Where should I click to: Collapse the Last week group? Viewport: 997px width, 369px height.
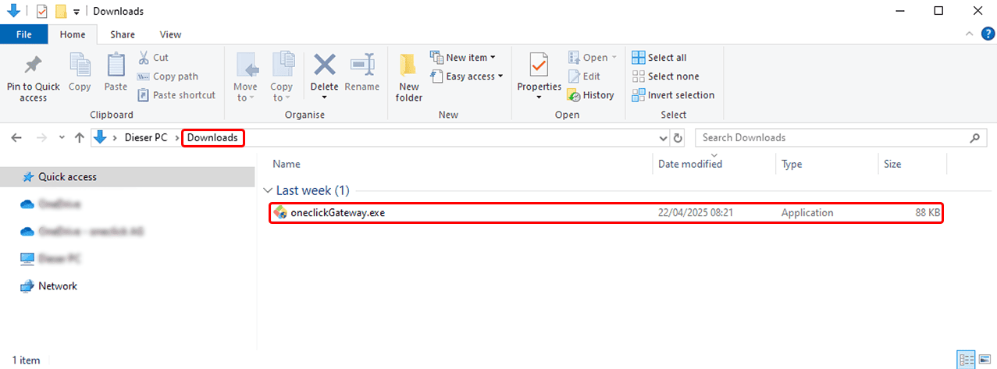point(268,191)
